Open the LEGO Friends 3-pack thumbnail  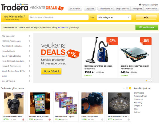tap(66, 103)
